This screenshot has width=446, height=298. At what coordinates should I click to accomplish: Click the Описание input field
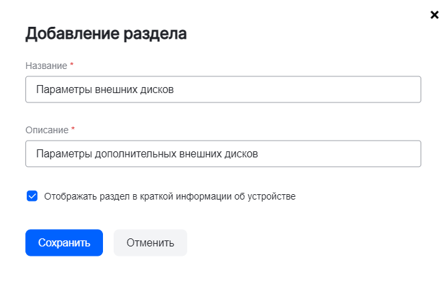pyautogui.click(x=223, y=153)
